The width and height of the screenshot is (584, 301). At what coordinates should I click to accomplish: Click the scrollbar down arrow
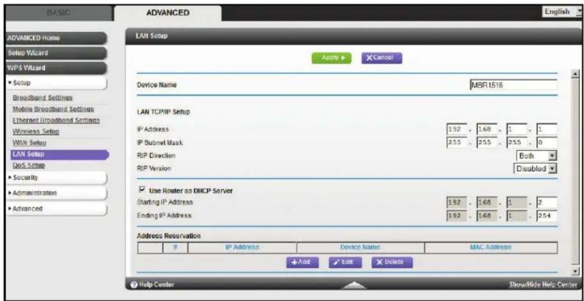[576, 272]
